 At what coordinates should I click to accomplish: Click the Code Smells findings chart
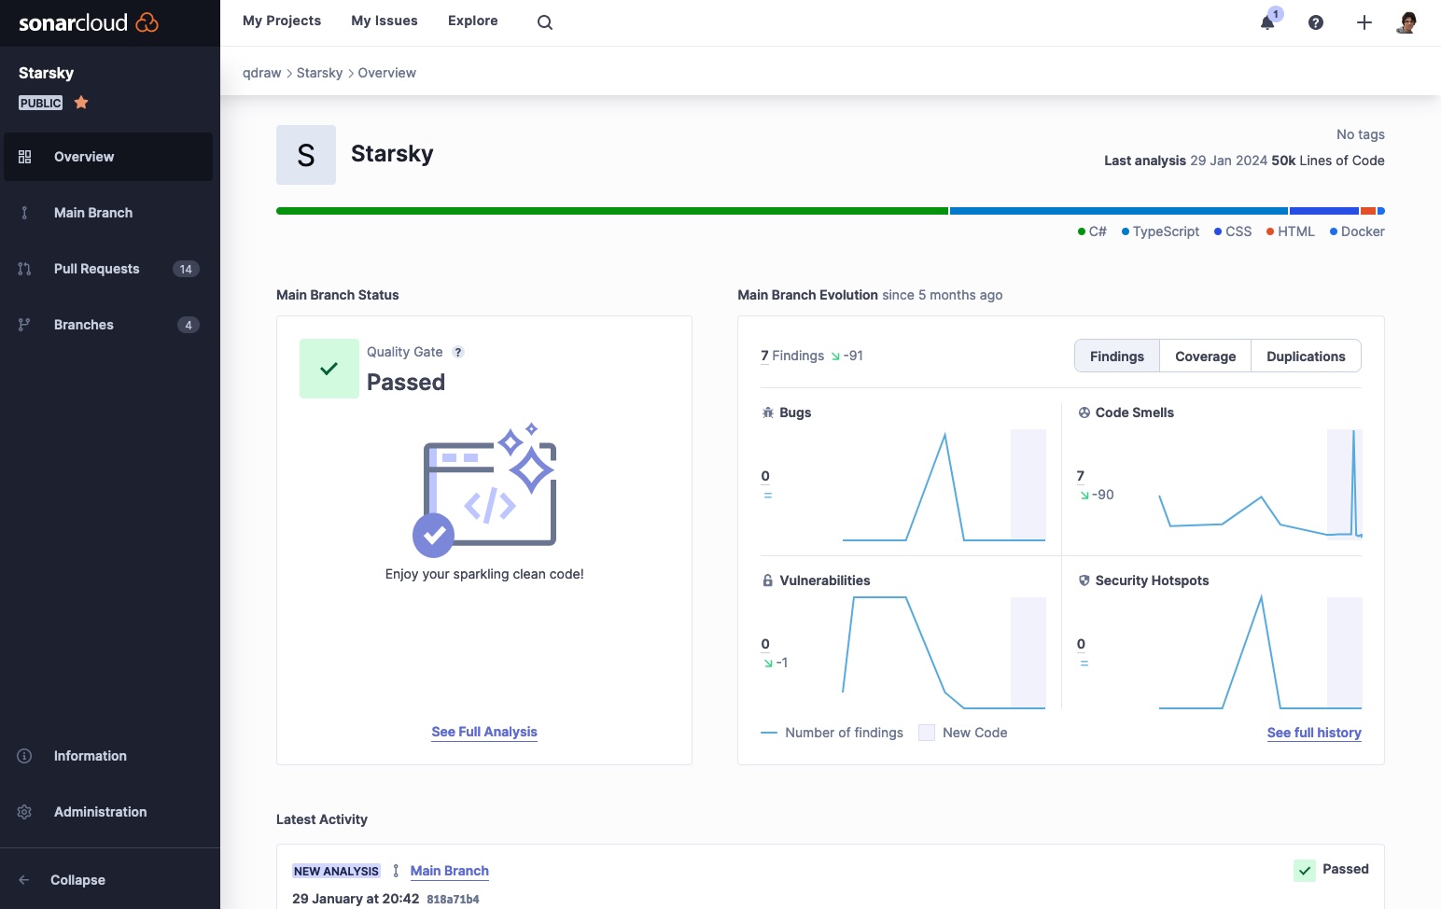1260,485
